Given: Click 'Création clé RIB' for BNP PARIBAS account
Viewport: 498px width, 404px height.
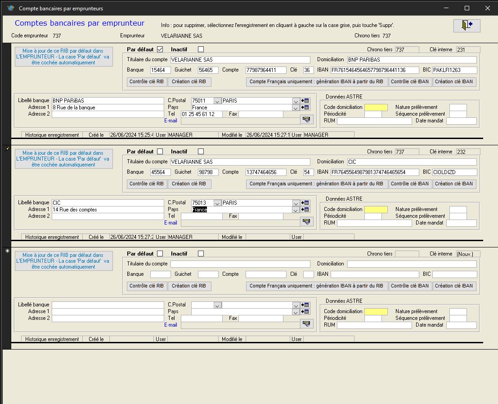Looking at the screenshot, I should pyautogui.click(x=189, y=81).
